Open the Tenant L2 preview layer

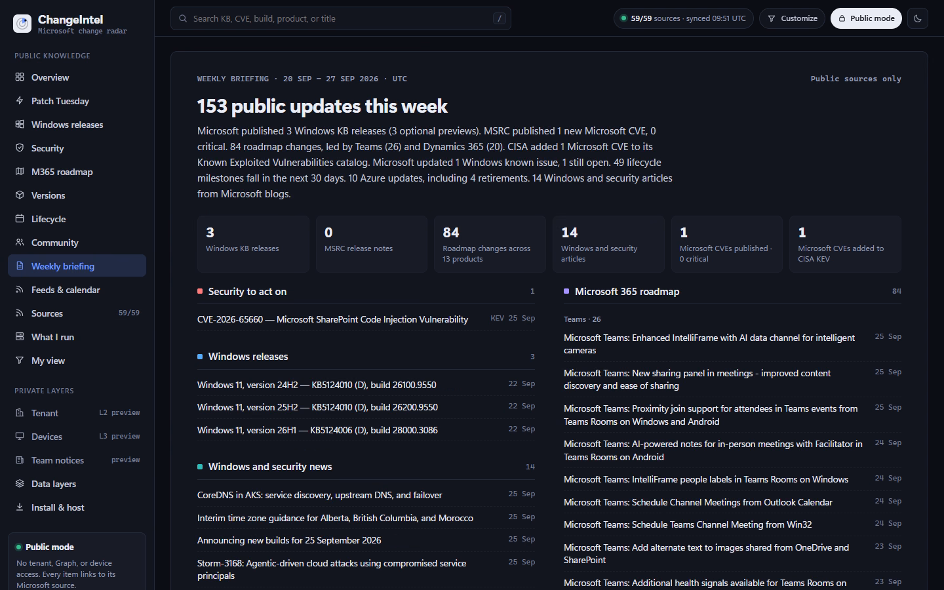click(77, 413)
